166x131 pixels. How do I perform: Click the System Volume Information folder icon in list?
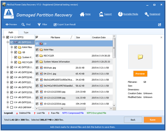41,62
